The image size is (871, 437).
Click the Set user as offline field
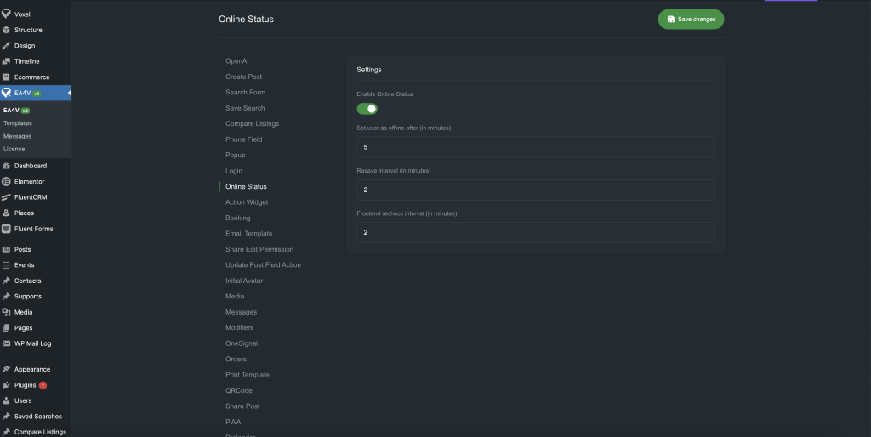535,147
